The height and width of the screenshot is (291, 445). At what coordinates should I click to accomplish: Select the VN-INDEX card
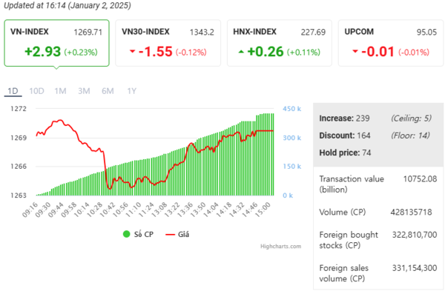[57, 43]
